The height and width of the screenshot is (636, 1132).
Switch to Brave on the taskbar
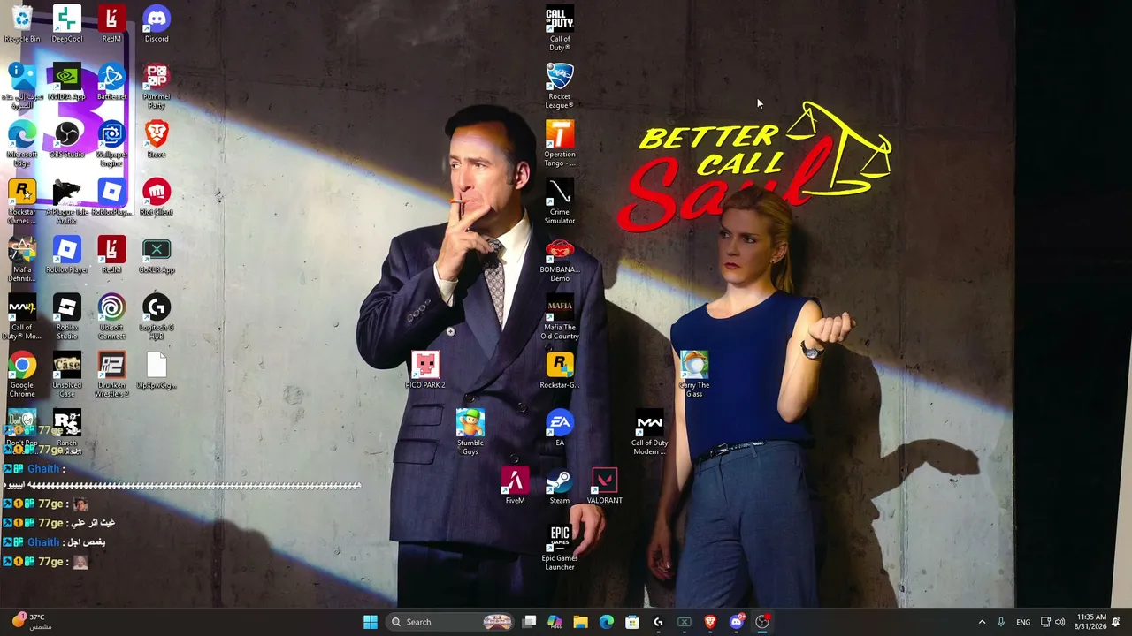[x=710, y=622]
